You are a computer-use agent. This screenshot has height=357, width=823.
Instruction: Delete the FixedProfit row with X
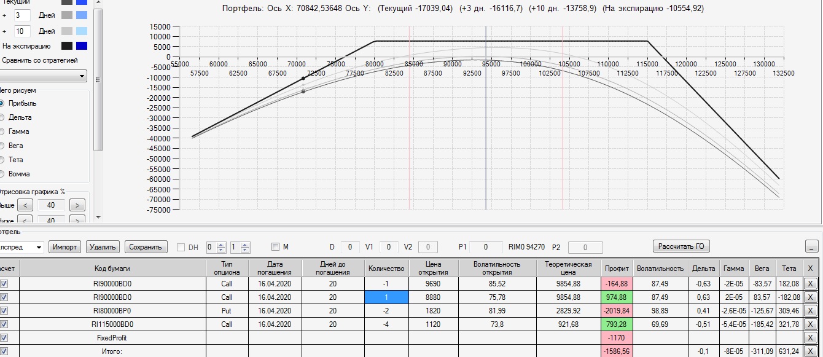pyautogui.click(x=811, y=337)
